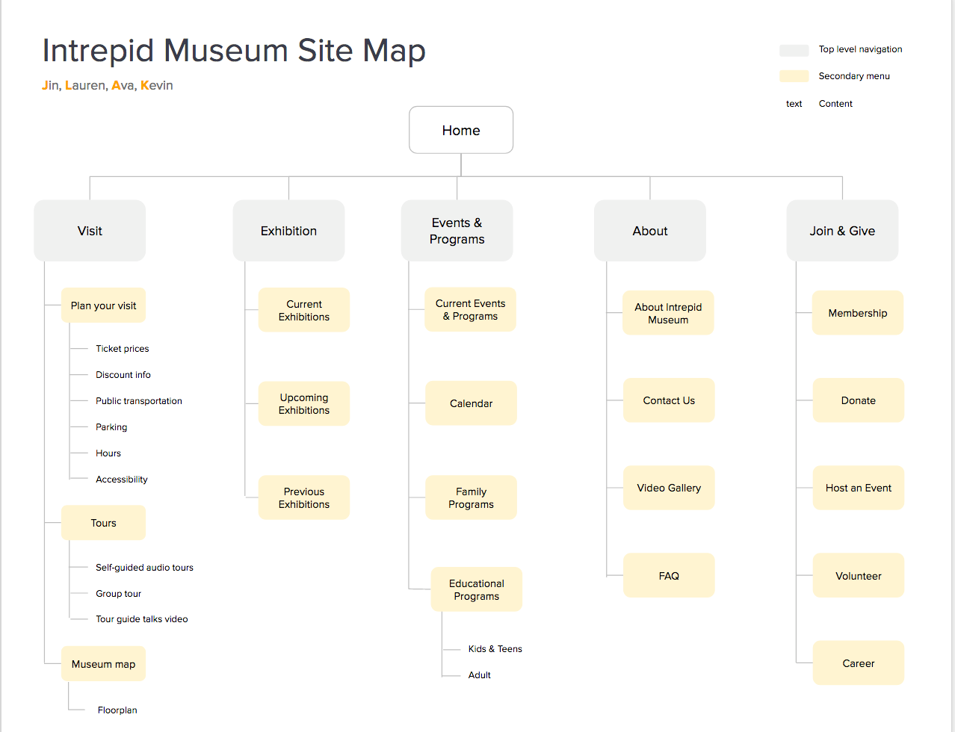
Task: Click the Content legend label
Action: (x=835, y=104)
